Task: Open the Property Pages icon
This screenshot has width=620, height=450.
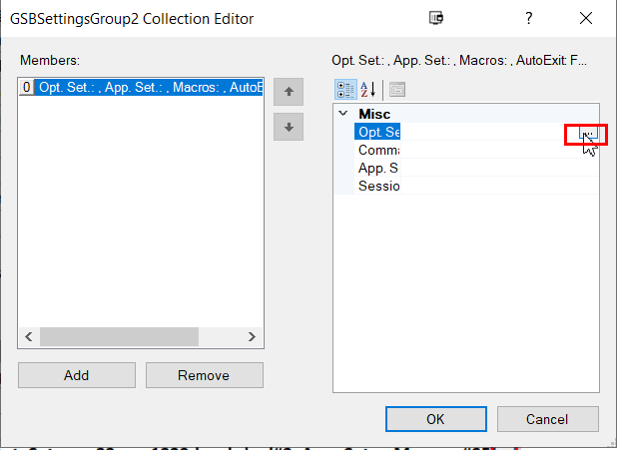Action: coord(396,90)
